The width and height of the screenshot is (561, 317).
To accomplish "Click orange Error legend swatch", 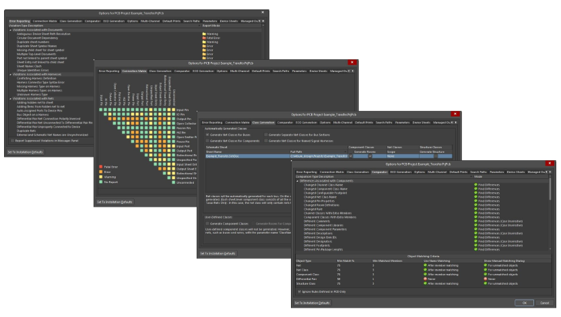I will click(101, 172).
